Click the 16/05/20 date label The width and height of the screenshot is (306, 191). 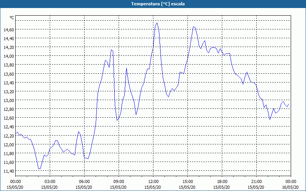click(290, 187)
